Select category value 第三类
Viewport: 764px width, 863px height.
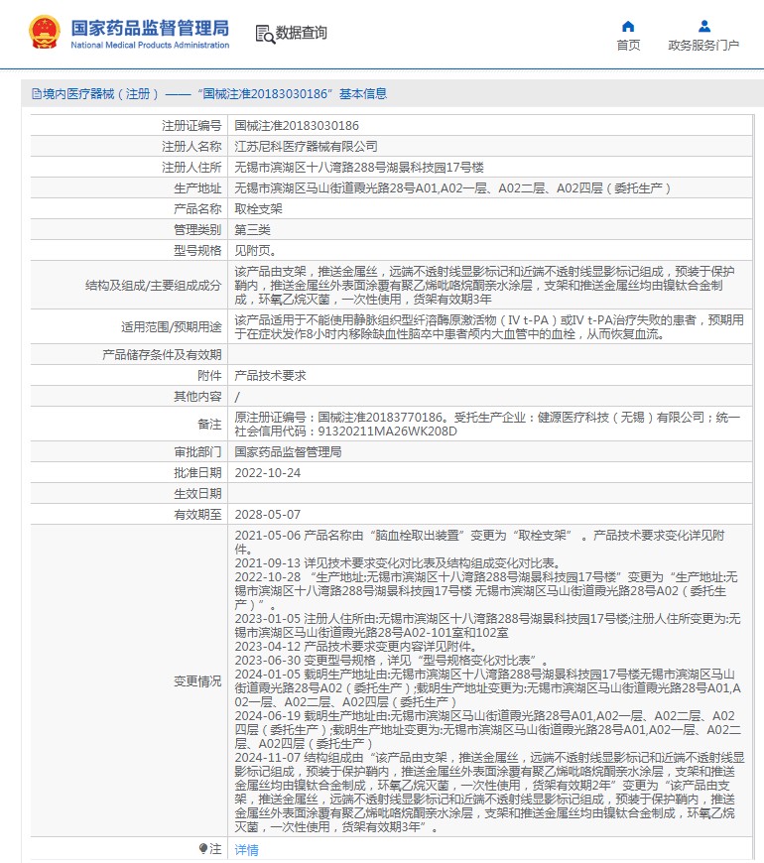tap(253, 230)
